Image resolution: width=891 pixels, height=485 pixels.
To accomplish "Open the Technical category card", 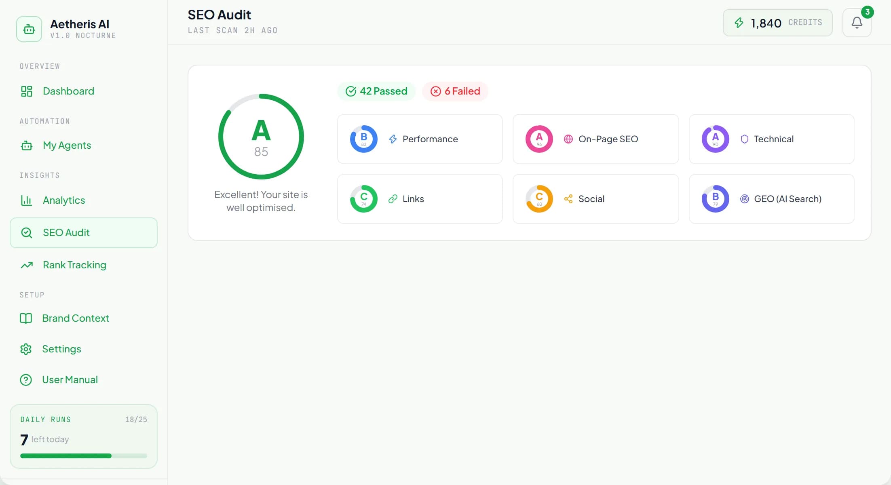I will (x=772, y=139).
